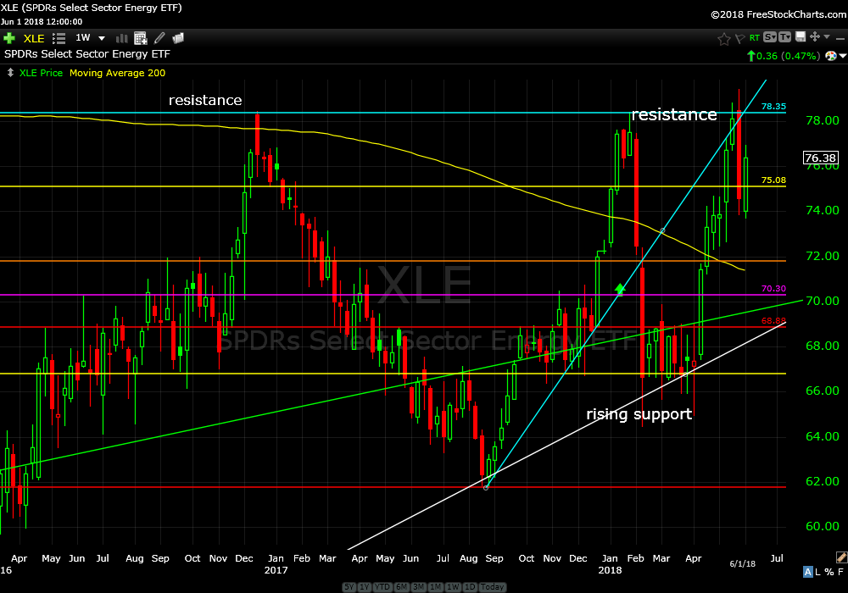The width and height of the screenshot is (848, 593).
Task: Open the T dropdown menu
Action: click(785, 37)
